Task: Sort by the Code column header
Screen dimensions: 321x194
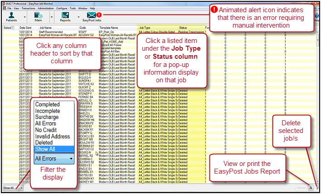Action: coord(83,28)
